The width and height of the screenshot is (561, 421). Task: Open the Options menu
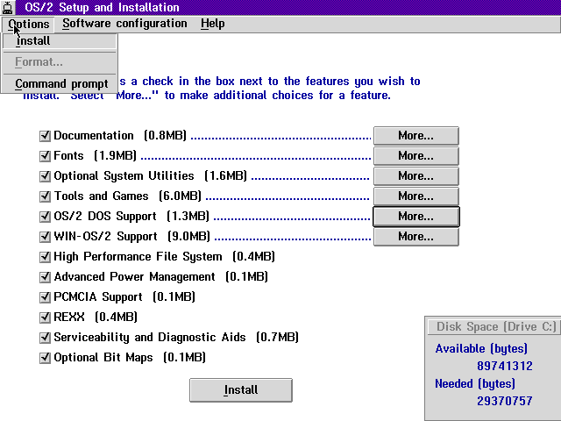click(28, 24)
